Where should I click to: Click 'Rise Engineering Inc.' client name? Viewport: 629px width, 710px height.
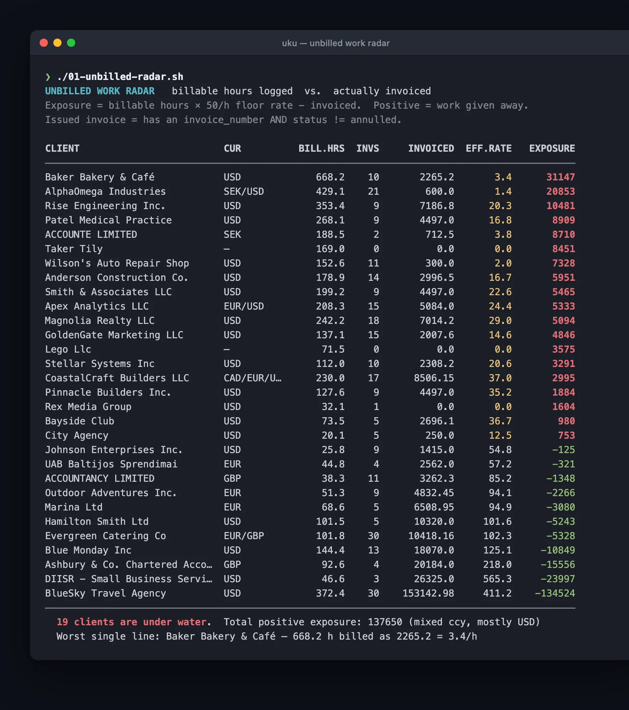pos(105,206)
